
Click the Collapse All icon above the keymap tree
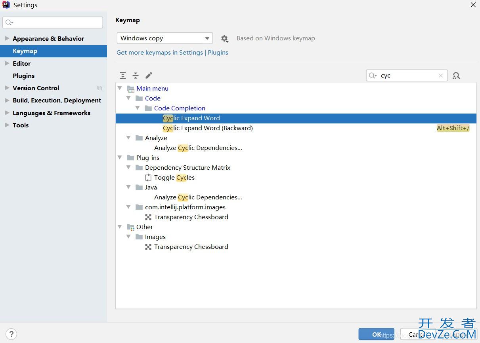click(136, 75)
